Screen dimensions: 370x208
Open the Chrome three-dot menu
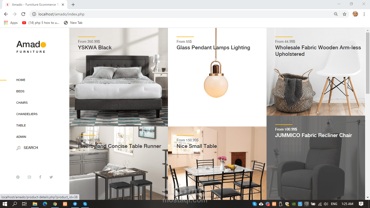[x=364, y=14]
